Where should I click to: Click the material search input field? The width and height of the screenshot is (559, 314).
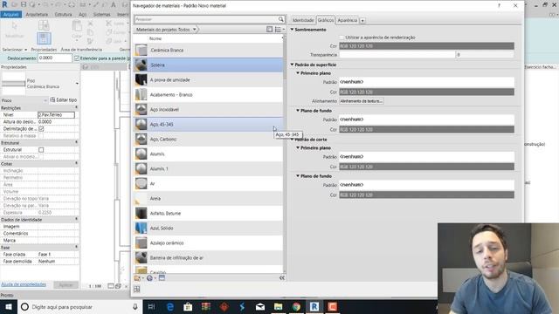click(206, 19)
